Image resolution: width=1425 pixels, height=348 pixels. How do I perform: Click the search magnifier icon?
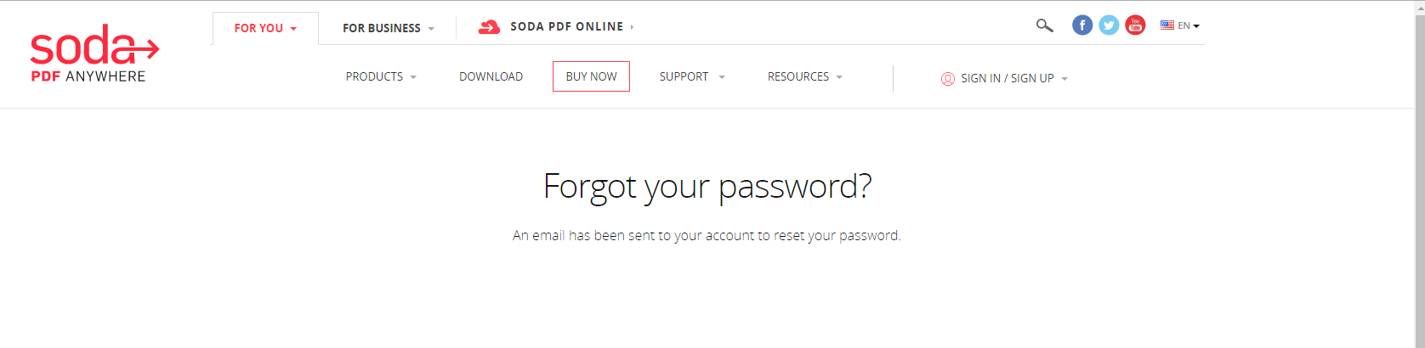point(1044,25)
